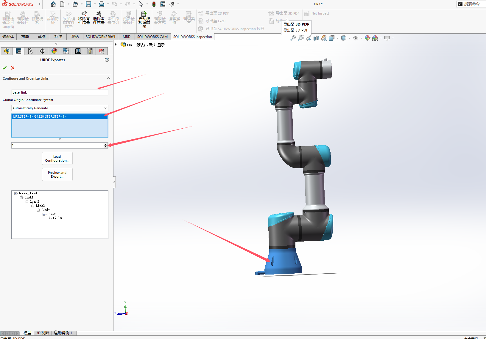Collapse the Link2 node in the link tree
Screen dimensions: 486x339
(27, 201)
